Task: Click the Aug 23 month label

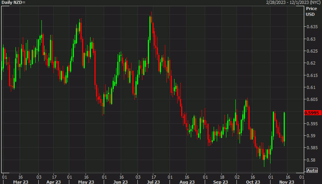Action: point(187,182)
